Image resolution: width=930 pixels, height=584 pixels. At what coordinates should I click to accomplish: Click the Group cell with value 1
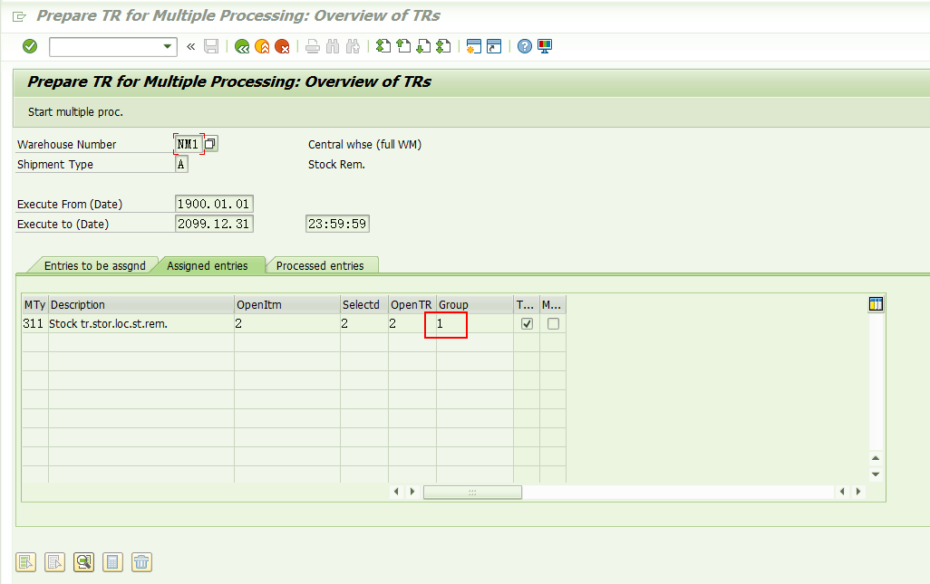click(x=474, y=323)
